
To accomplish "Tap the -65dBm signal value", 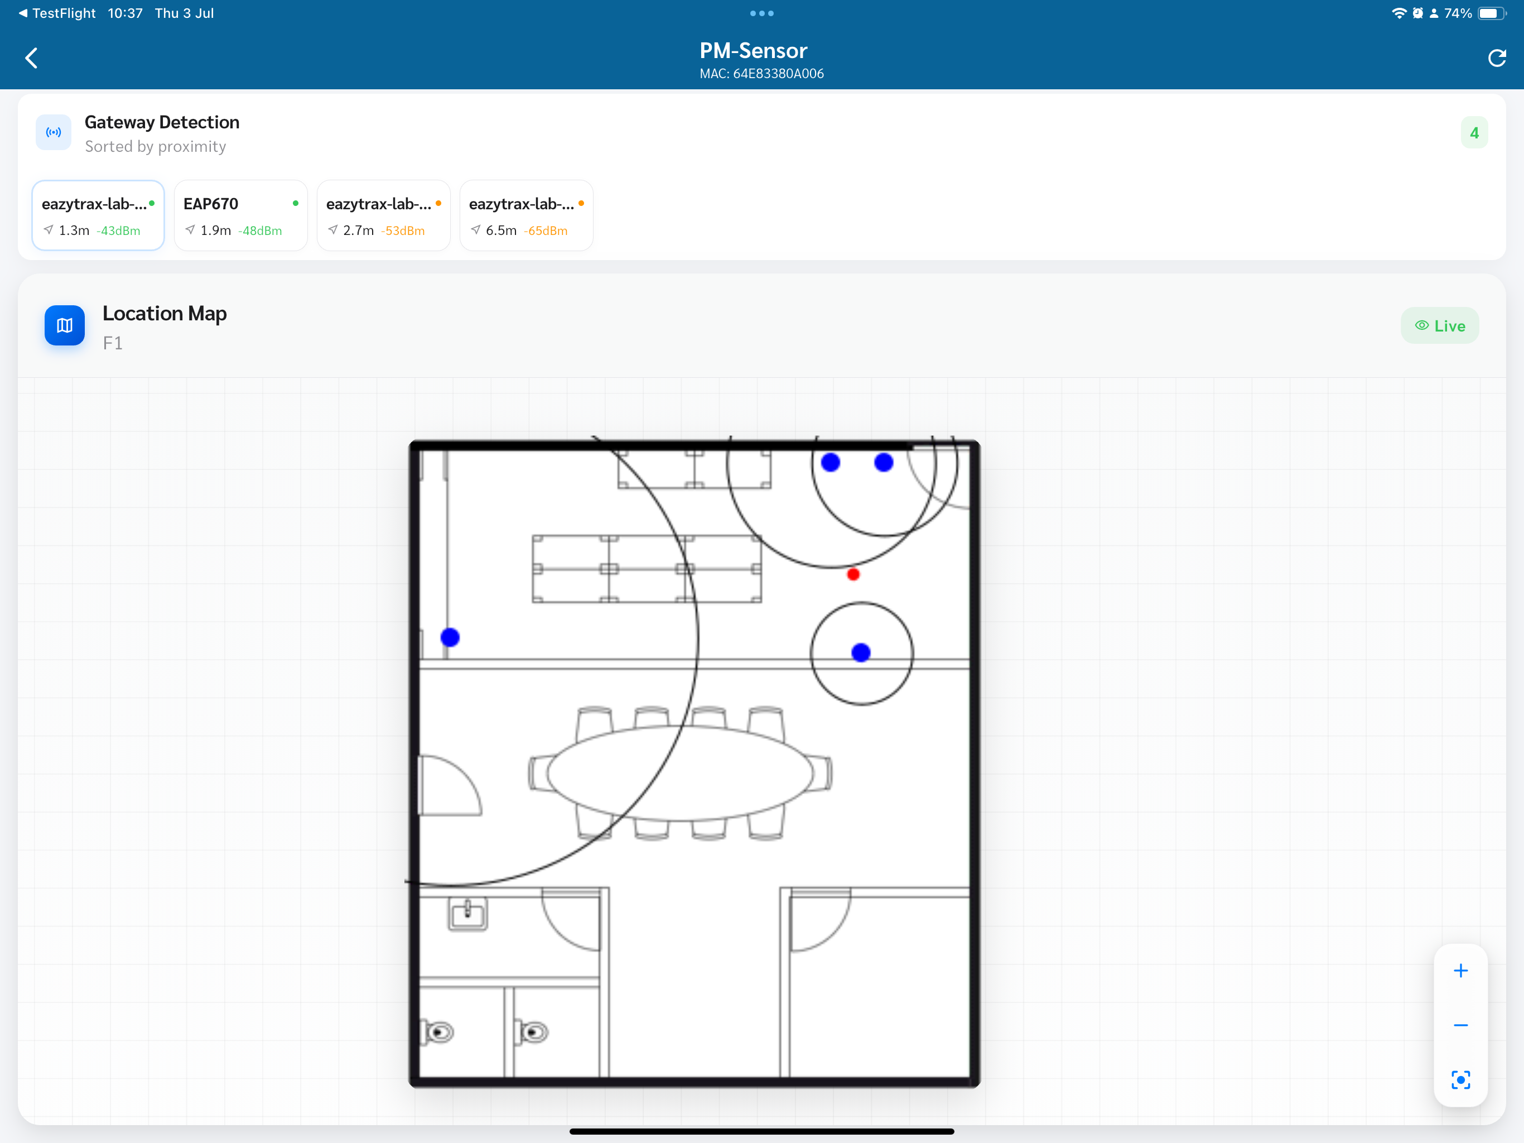I will tap(545, 231).
